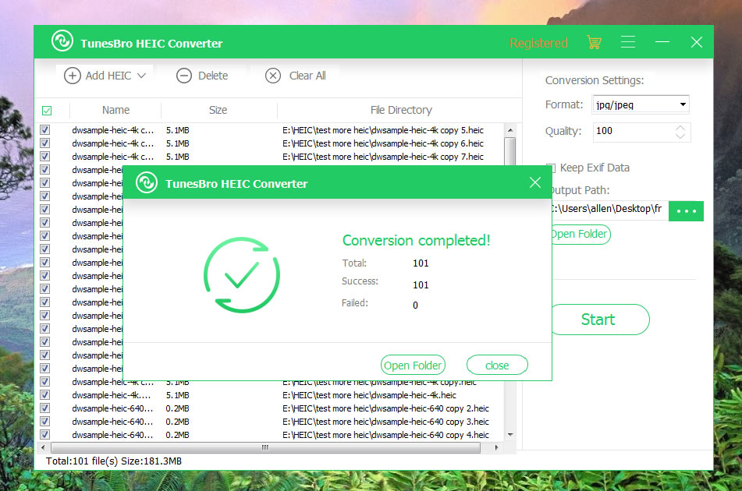This screenshot has height=491, width=742.
Task: Uncheck the 640 copy 3.heic row checkbox
Action: coord(45,422)
